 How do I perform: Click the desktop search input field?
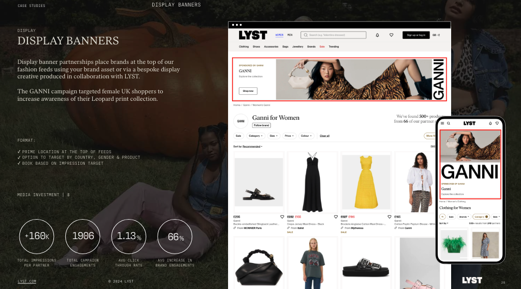point(333,35)
